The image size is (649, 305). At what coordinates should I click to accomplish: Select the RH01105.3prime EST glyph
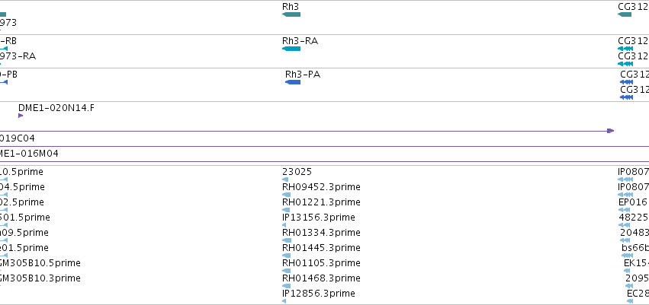pos(286,272)
